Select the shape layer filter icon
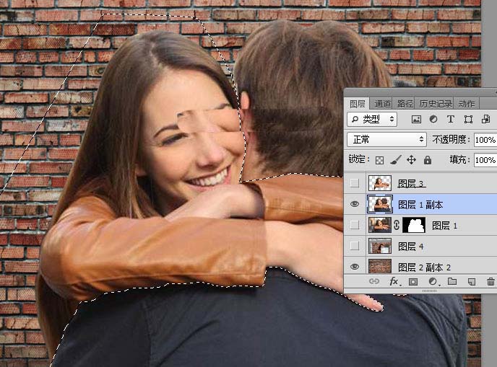 pyautogui.click(x=468, y=119)
